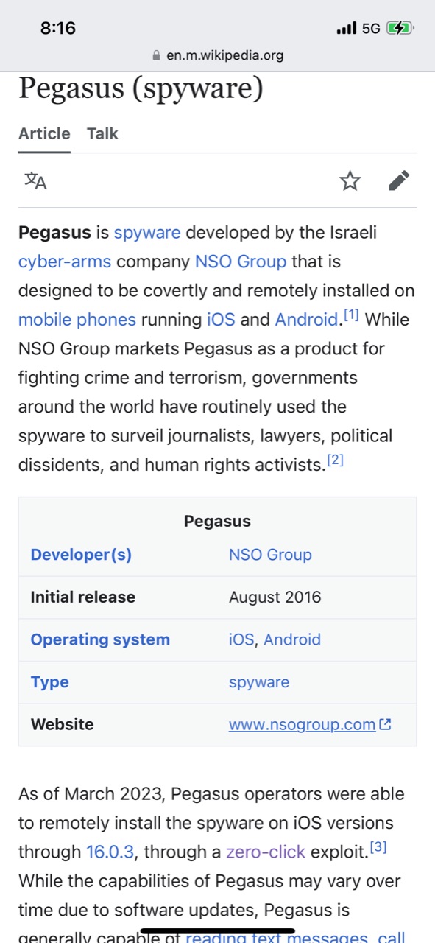Open the mobile phones link
The height and width of the screenshot is (943, 435).
coord(77,320)
